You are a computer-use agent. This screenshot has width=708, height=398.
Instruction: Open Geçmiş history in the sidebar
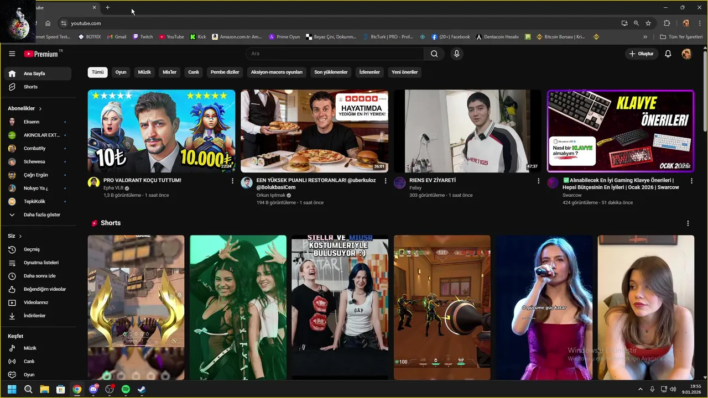click(38, 249)
